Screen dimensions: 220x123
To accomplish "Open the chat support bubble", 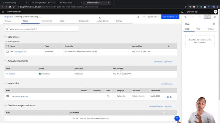I will tap(177, 119).
